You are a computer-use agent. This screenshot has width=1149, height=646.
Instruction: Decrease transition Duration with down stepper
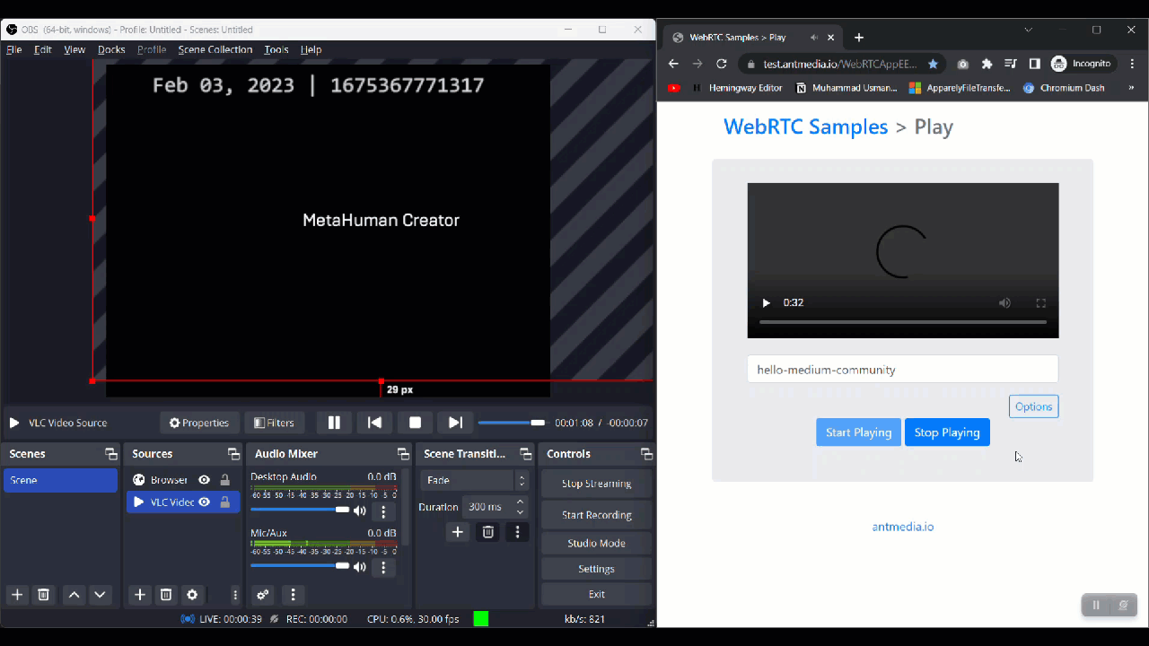(520, 512)
